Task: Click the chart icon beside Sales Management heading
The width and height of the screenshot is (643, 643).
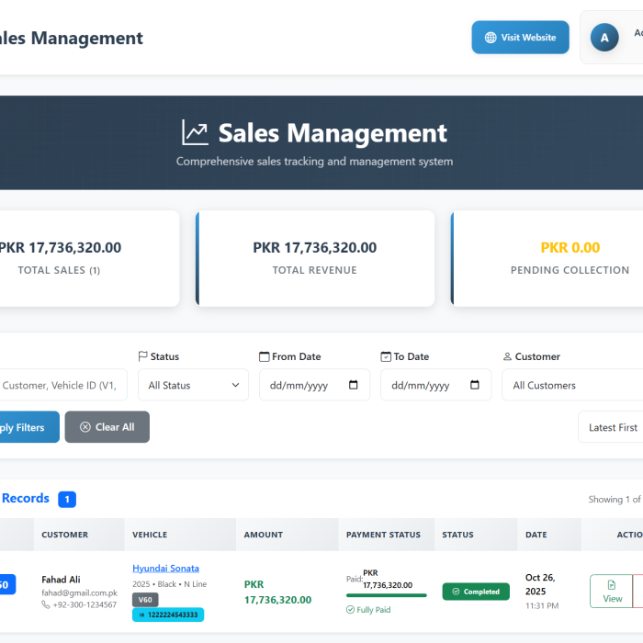Action: tap(195, 133)
